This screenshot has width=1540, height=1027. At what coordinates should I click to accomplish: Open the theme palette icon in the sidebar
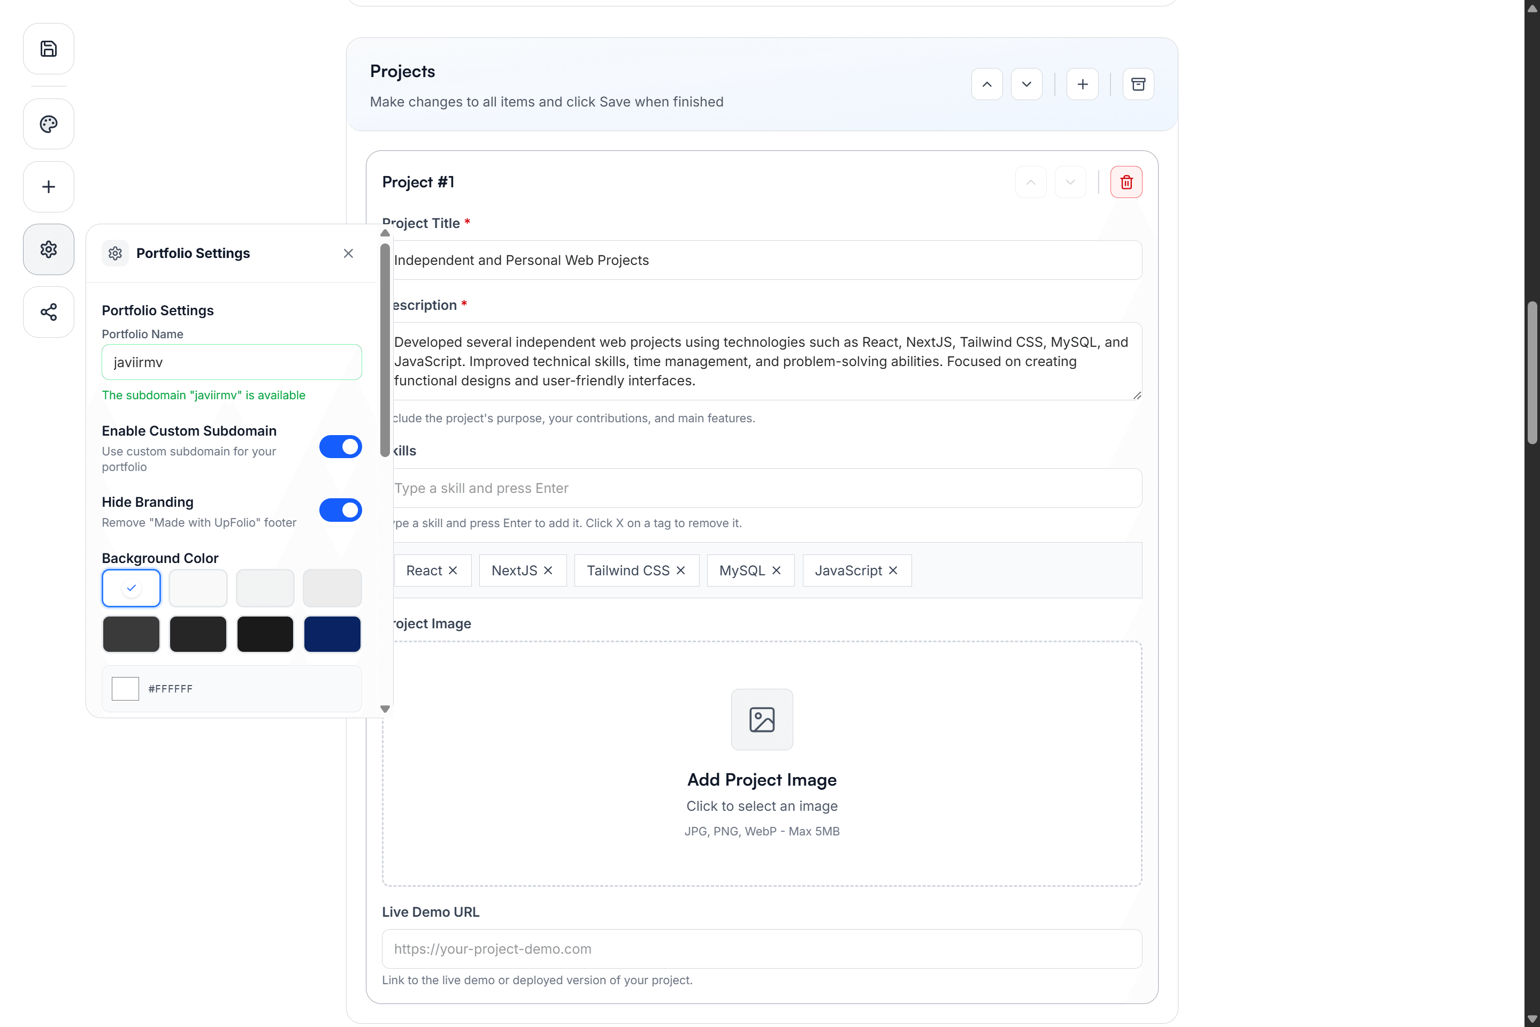click(48, 123)
